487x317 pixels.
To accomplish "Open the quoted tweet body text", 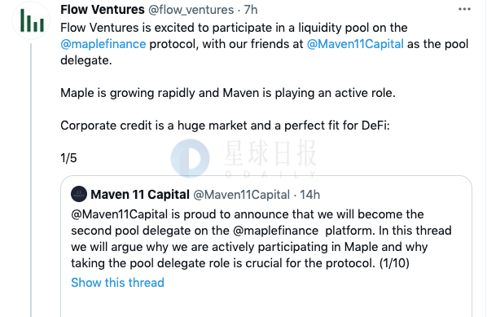I will (x=261, y=239).
